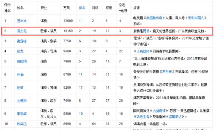This screenshot has height=130, width=214.
Task: Click the 陈奕迅 name link
Action: click(22, 124)
